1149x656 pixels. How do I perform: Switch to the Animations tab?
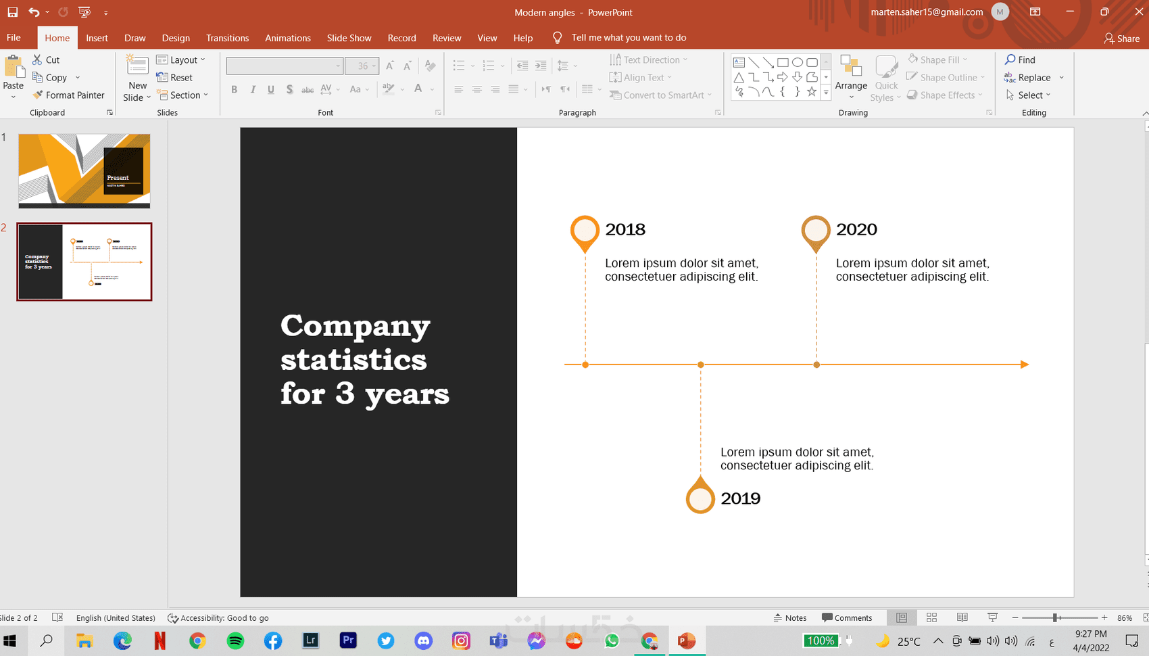[x=288, y=38]
